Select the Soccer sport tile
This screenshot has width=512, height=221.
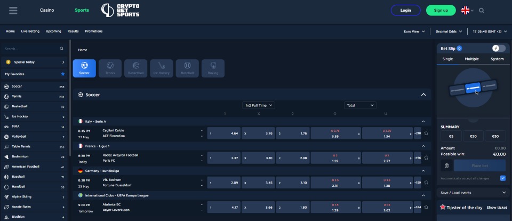point(84,68)
